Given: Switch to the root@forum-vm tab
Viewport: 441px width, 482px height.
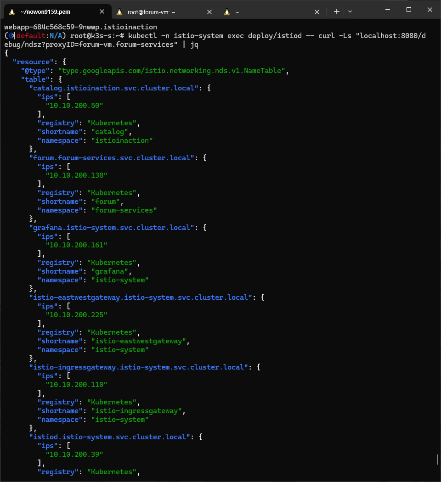Looking at the screenshot, I should point(165,12).
